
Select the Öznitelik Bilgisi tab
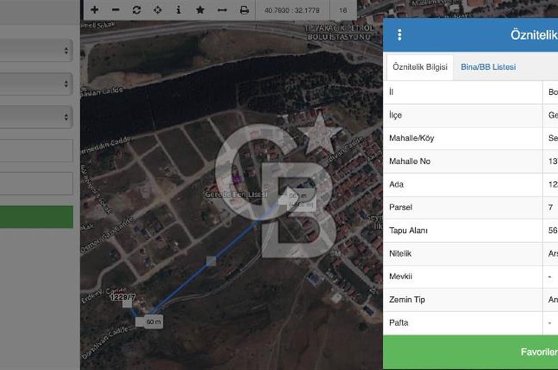pyautogui.click(x=420, y=67)
